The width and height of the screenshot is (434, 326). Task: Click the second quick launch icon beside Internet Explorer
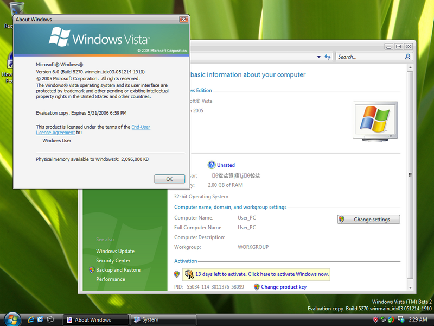coord(40,319)
